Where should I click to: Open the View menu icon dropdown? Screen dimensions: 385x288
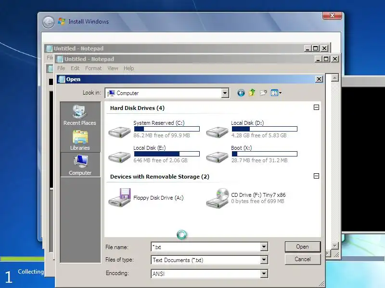point(276,93)
